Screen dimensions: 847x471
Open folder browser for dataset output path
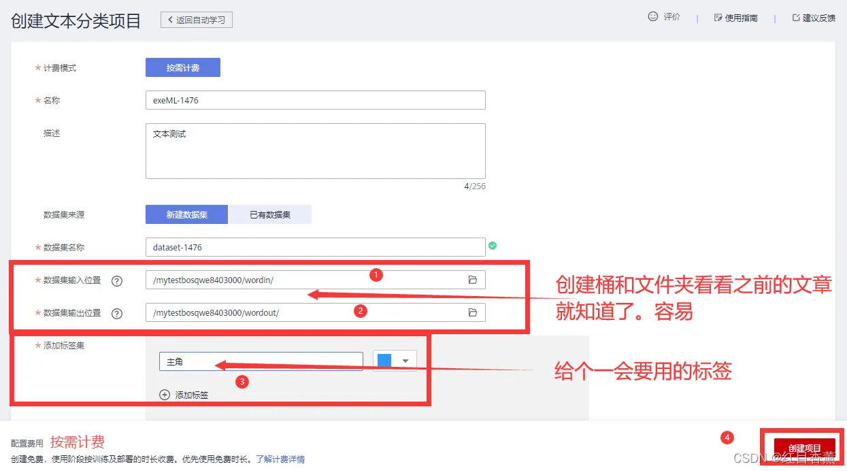pos(473,312)
